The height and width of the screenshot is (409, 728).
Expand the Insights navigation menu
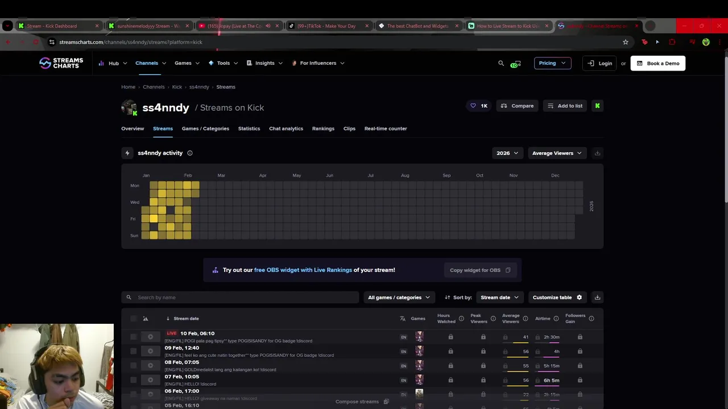[264, 63]
